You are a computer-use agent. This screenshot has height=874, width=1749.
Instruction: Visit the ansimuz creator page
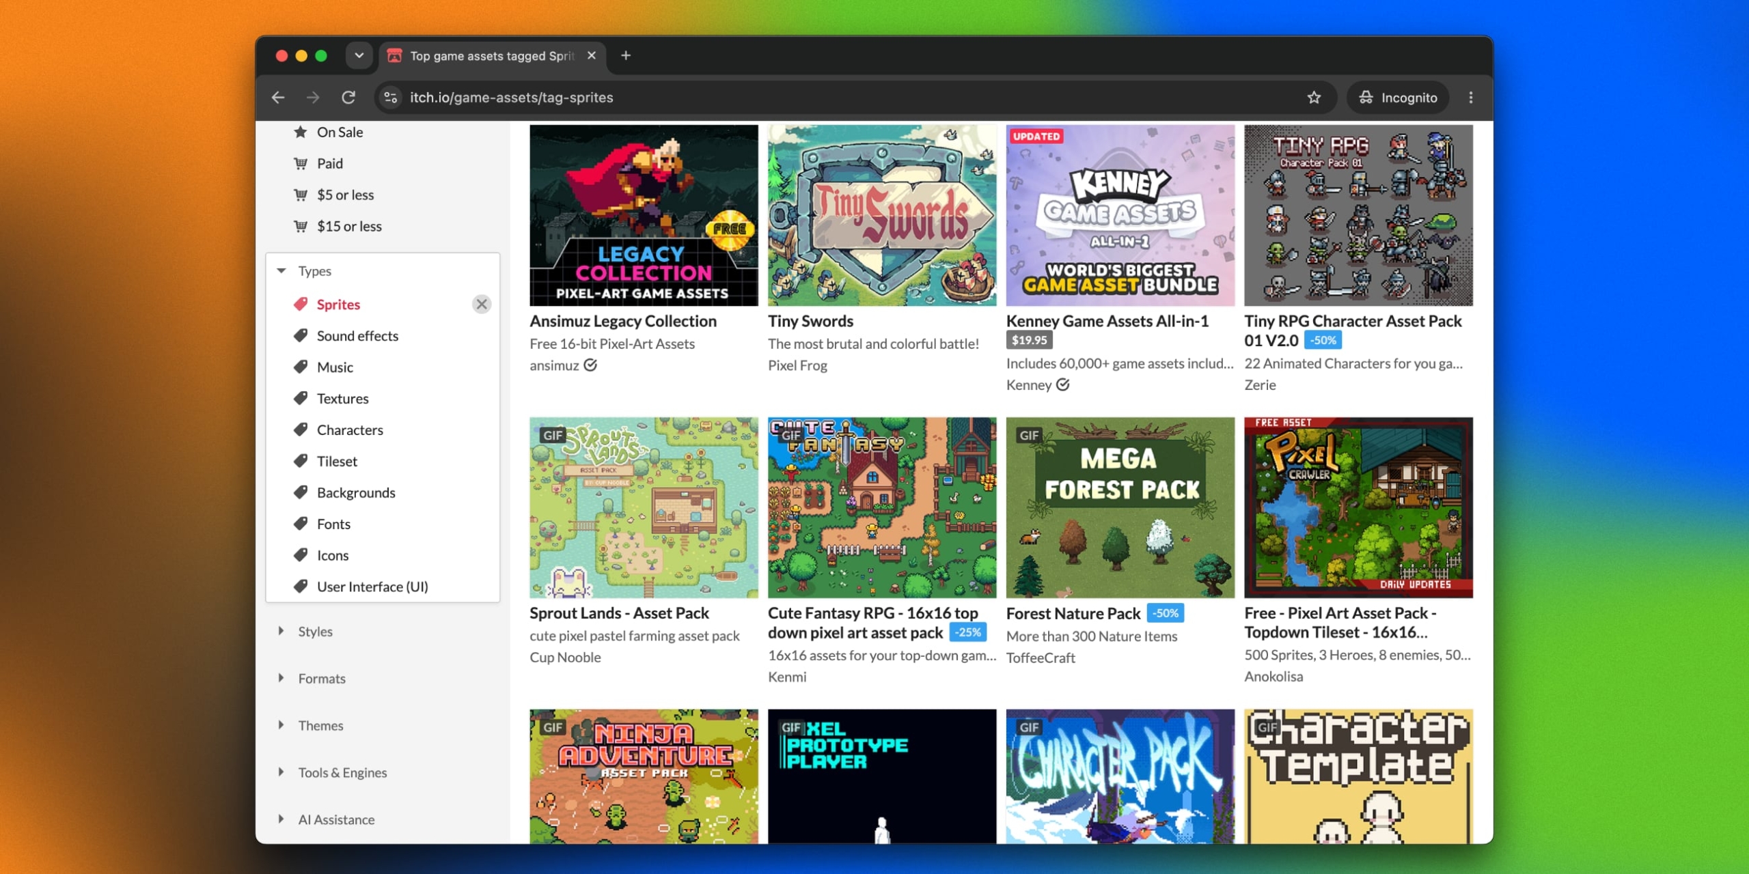coord(554,366)
